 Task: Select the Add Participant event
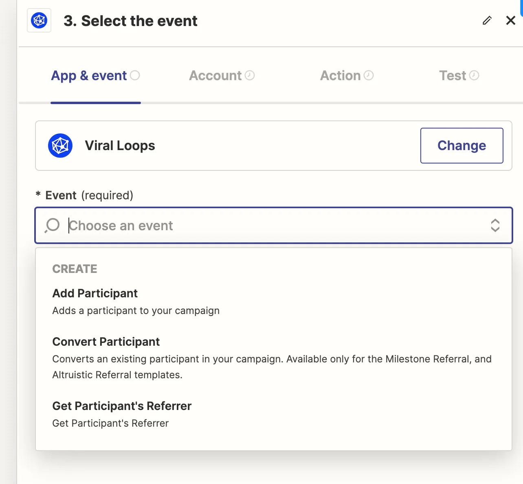tap(273, 302)
